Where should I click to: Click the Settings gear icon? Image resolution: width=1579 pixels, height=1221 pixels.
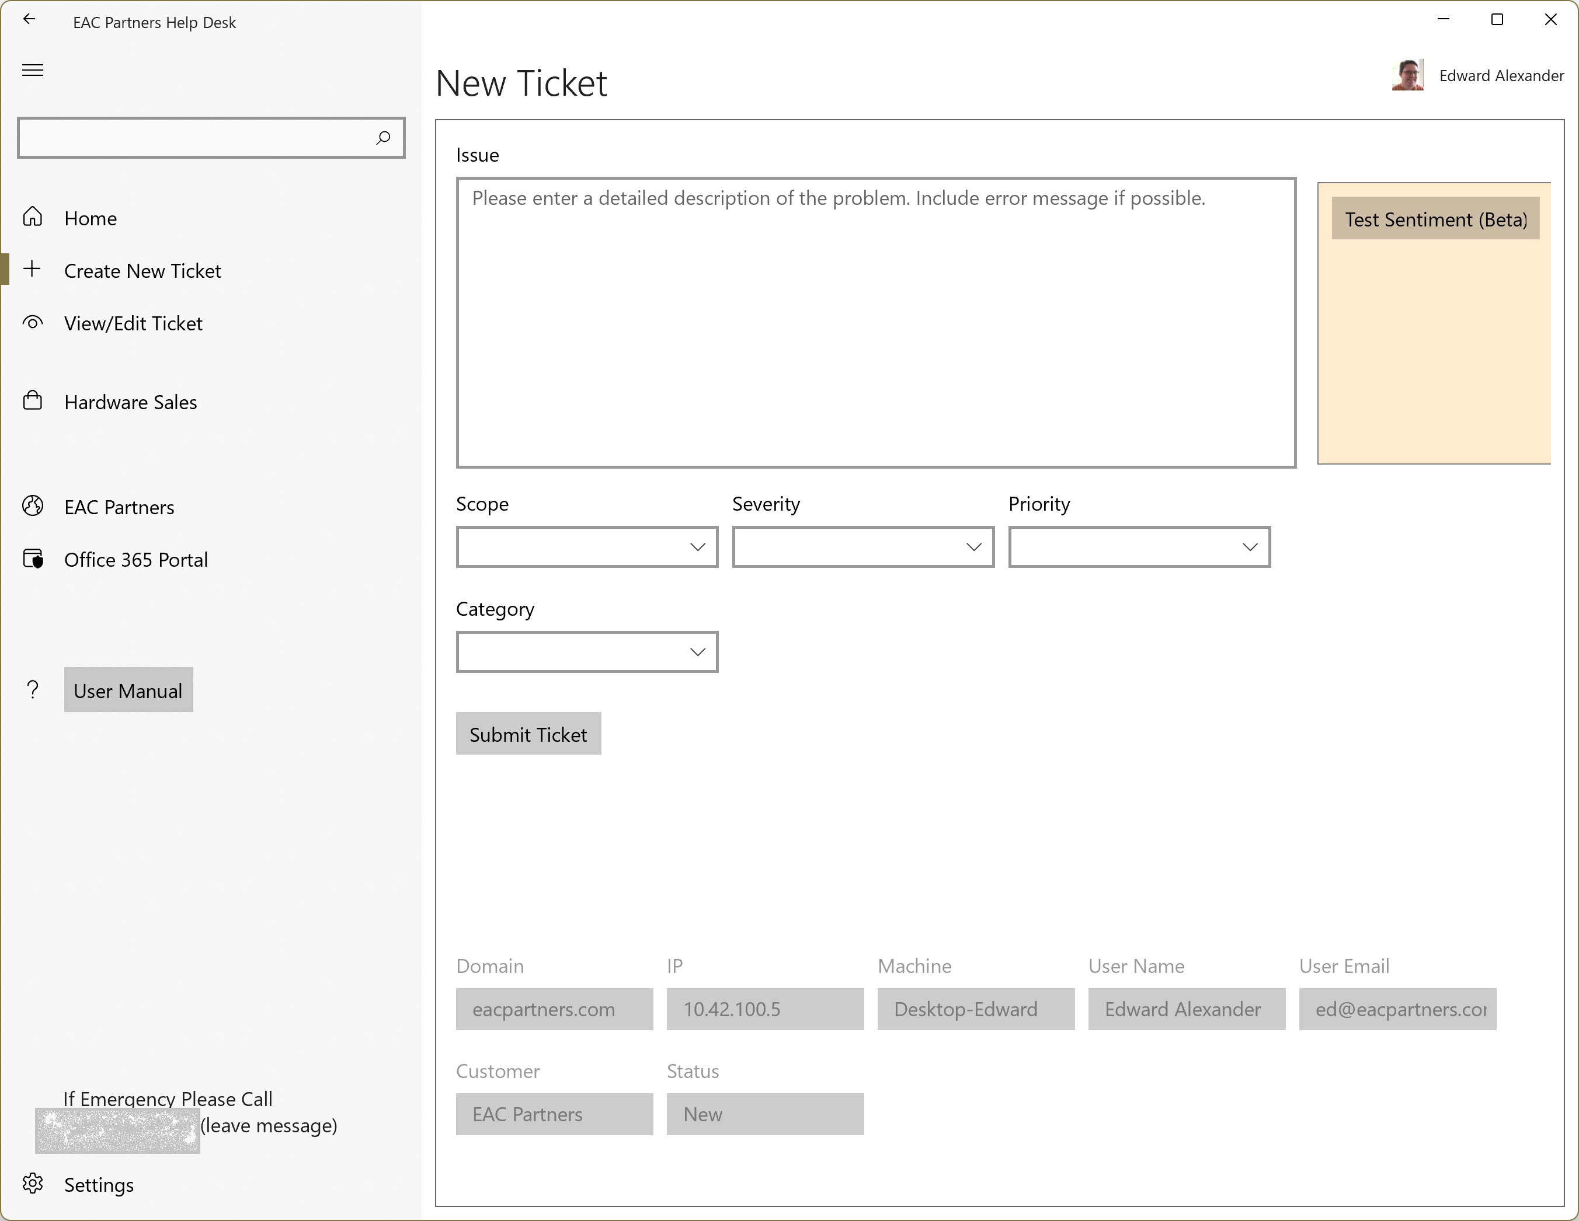tap(33, 1184)
